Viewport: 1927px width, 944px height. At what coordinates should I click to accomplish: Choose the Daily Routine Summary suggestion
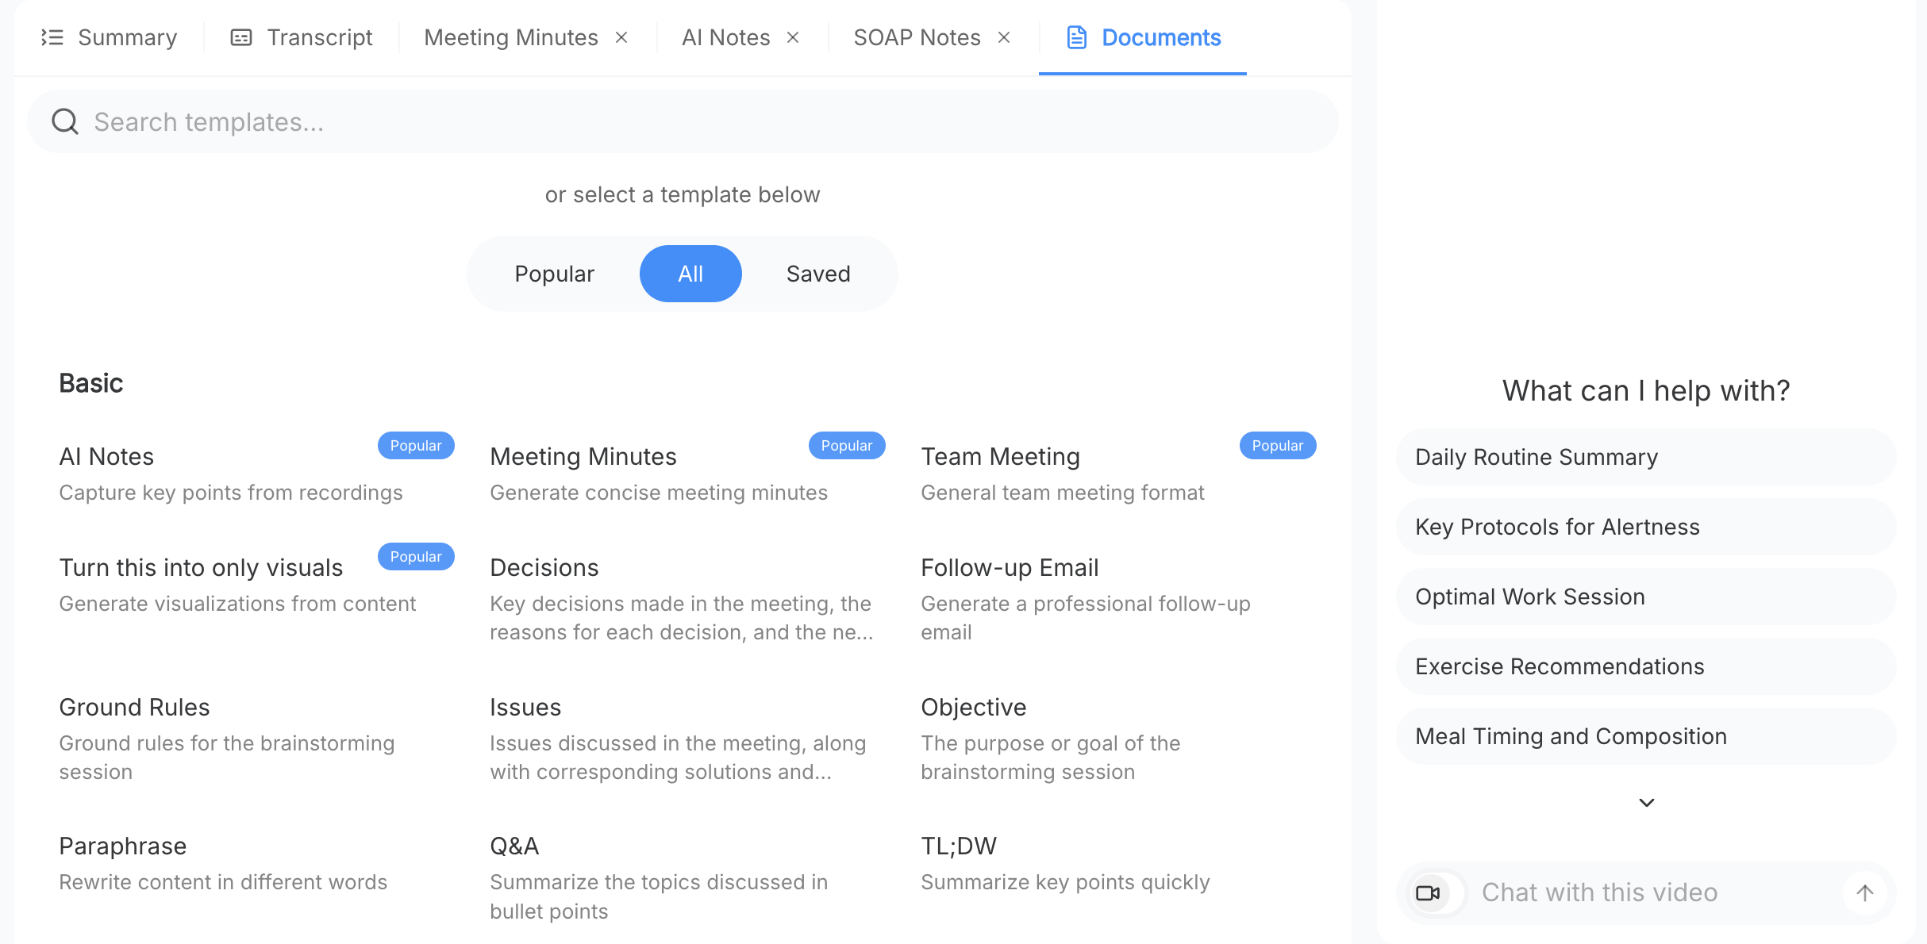(x=1646, y=457)
